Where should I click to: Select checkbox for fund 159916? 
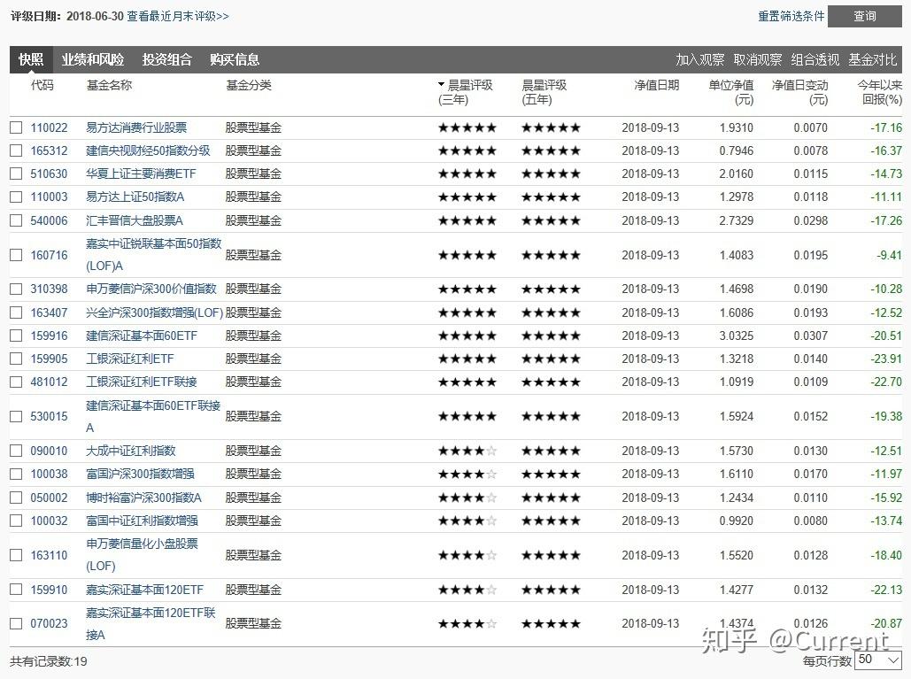point(16,336)
